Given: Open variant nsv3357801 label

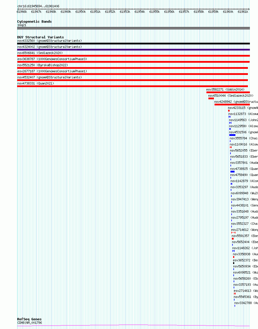Looking at the screenshot, I should (x=244, y=162).
